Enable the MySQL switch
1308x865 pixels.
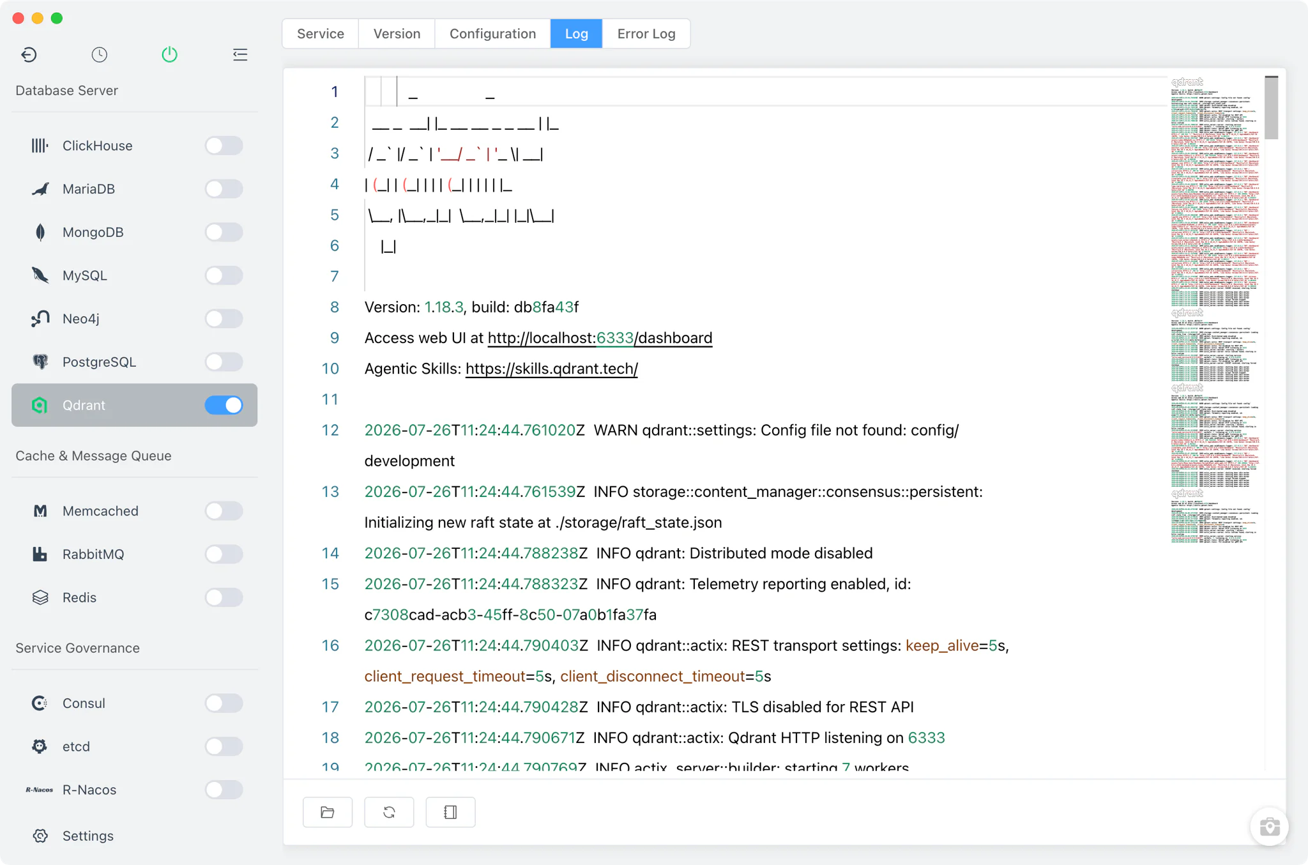224,275
